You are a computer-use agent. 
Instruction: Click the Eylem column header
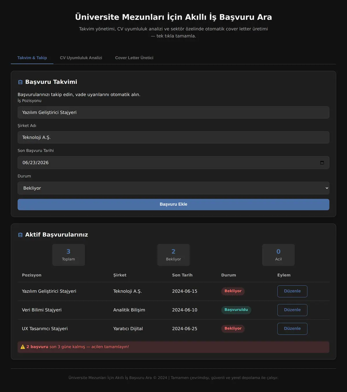(284, 275)
